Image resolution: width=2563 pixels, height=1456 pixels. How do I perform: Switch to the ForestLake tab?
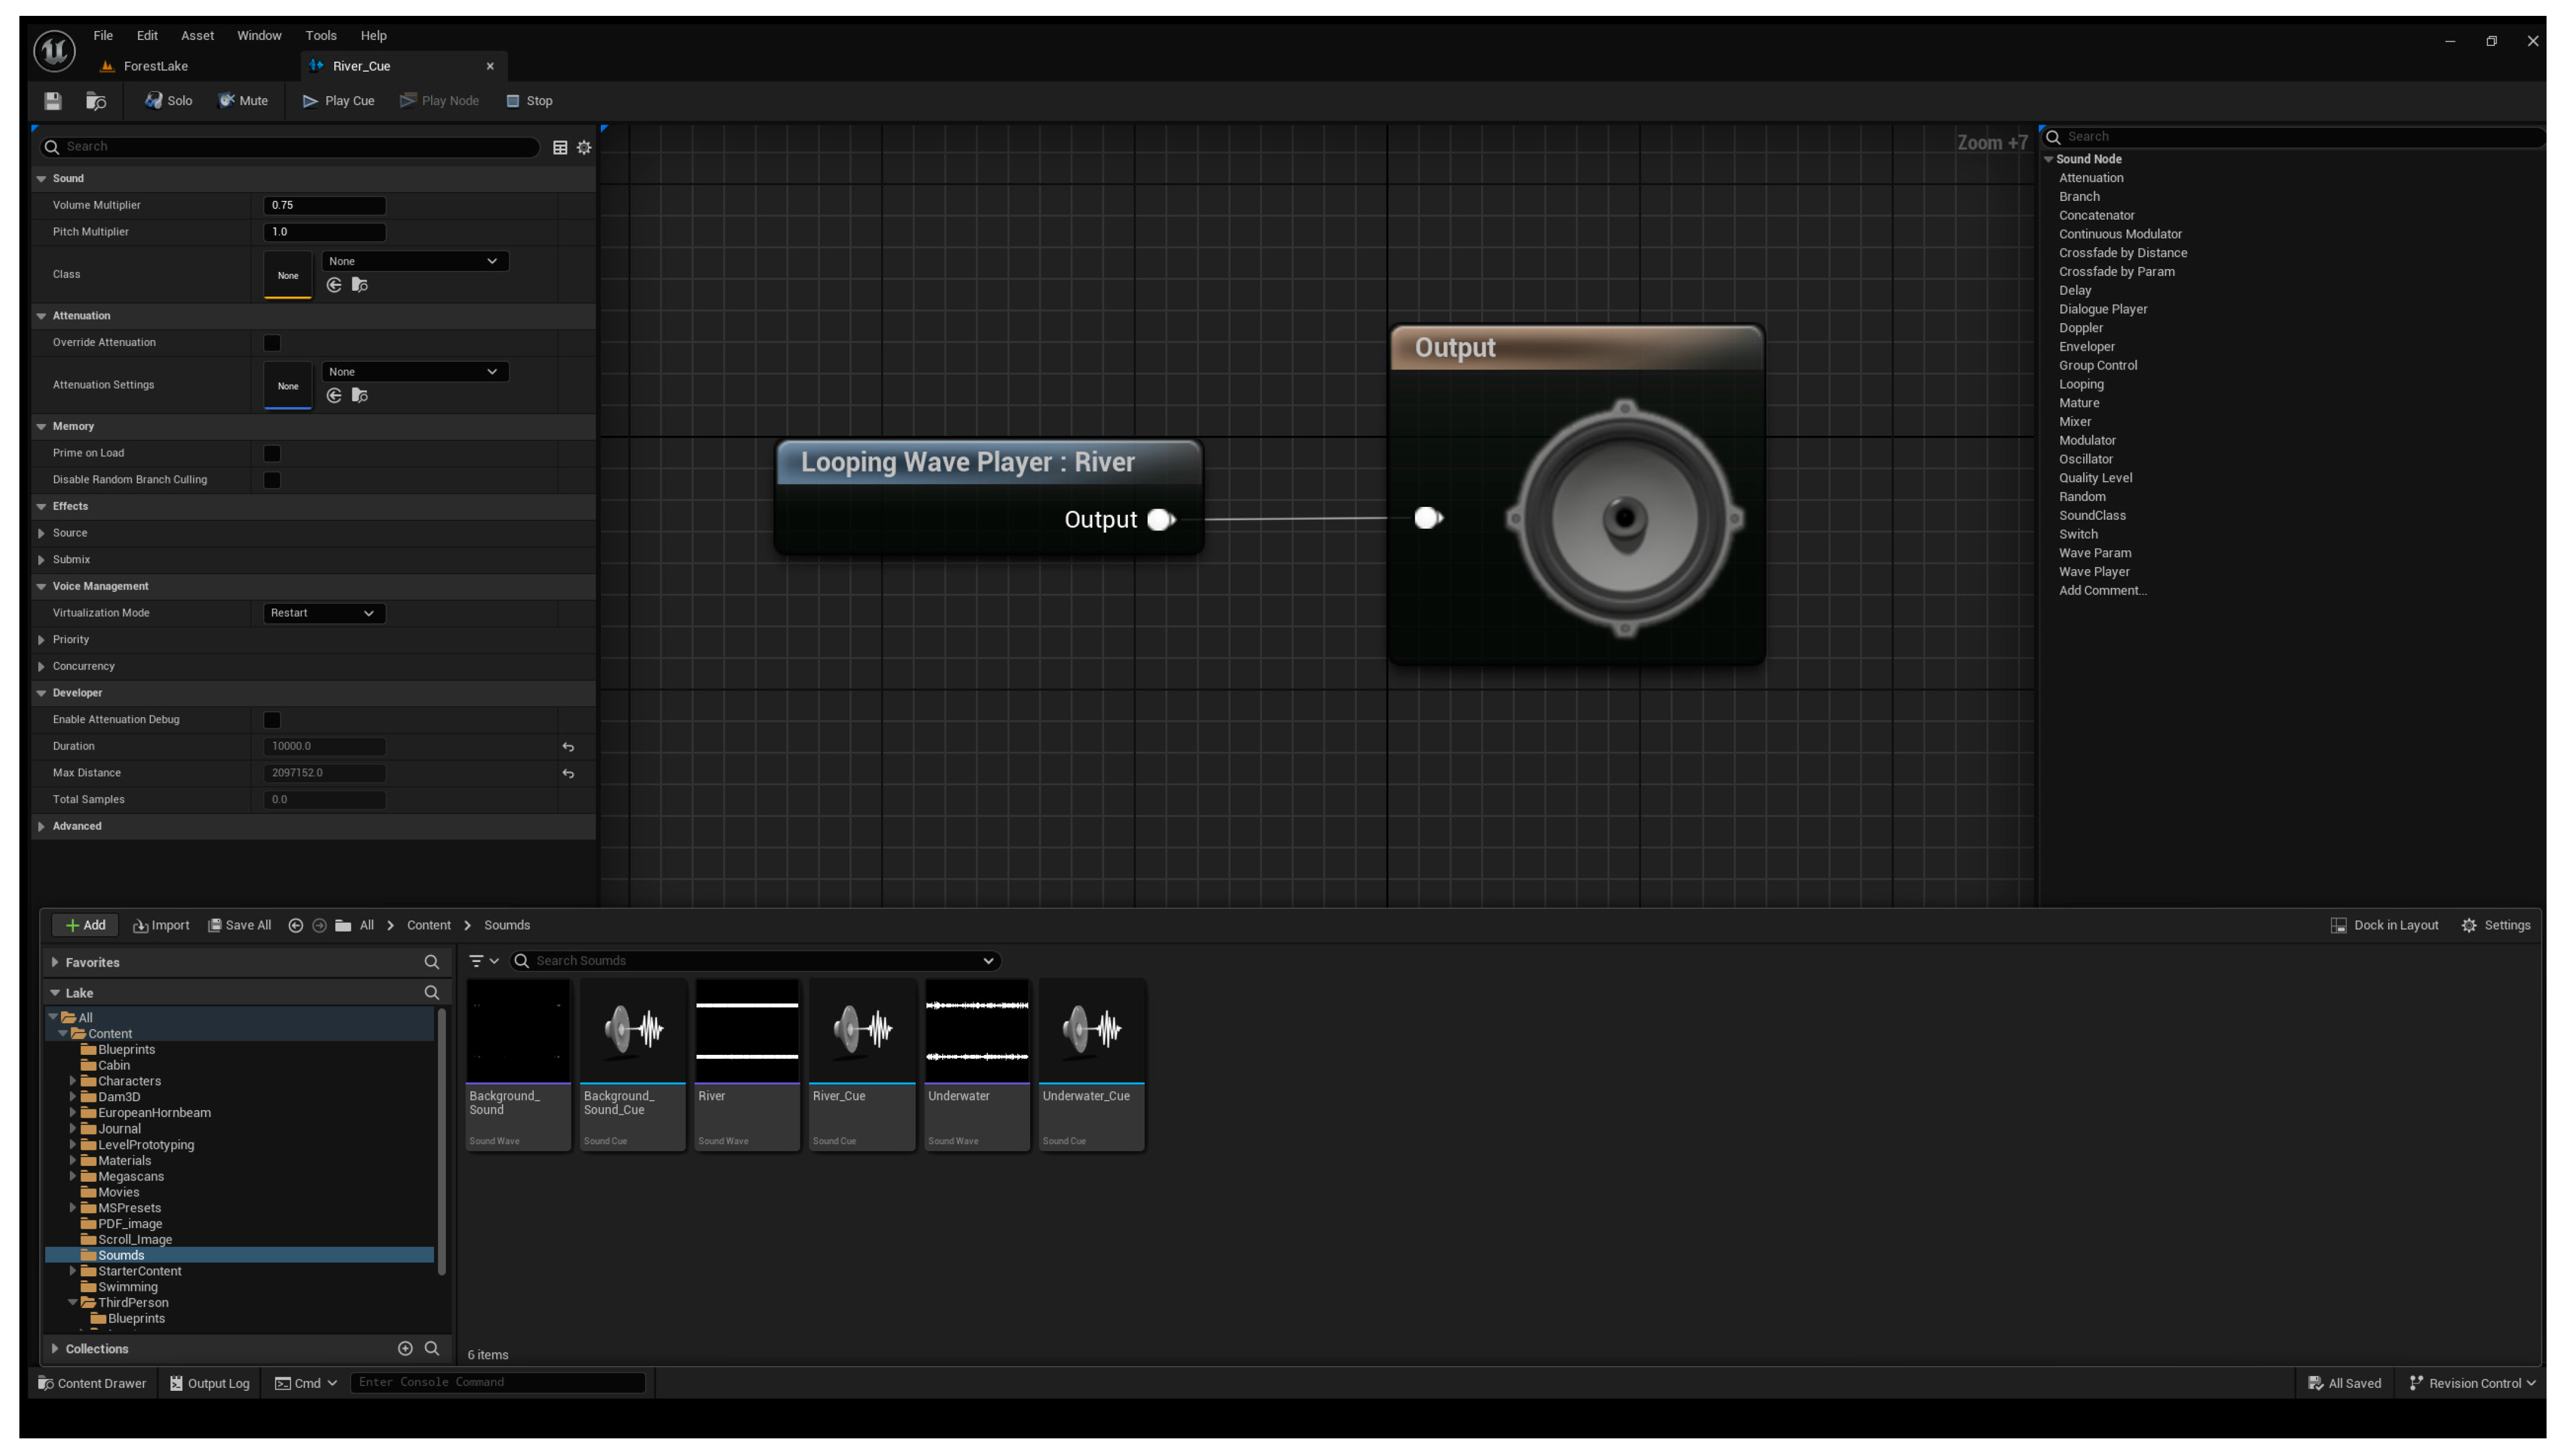pyautogui.click(x=155, y=66)
